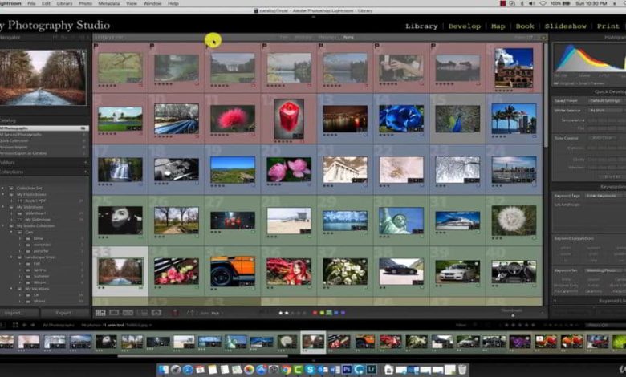Select the Statue of Liberty thumbnail
Image resolution: width=626 pixels, height=377 pixels.
[x=401, y=221]
